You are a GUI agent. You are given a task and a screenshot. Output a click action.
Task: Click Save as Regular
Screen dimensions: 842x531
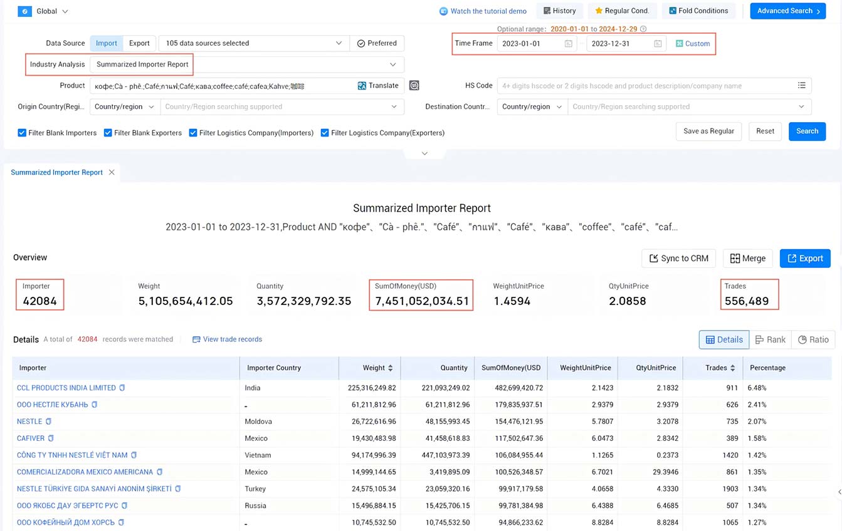pos(708,131)
